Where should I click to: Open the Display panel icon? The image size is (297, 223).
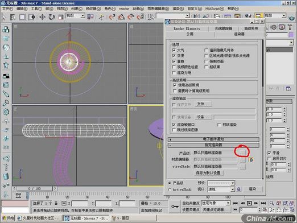pos(282,27)
